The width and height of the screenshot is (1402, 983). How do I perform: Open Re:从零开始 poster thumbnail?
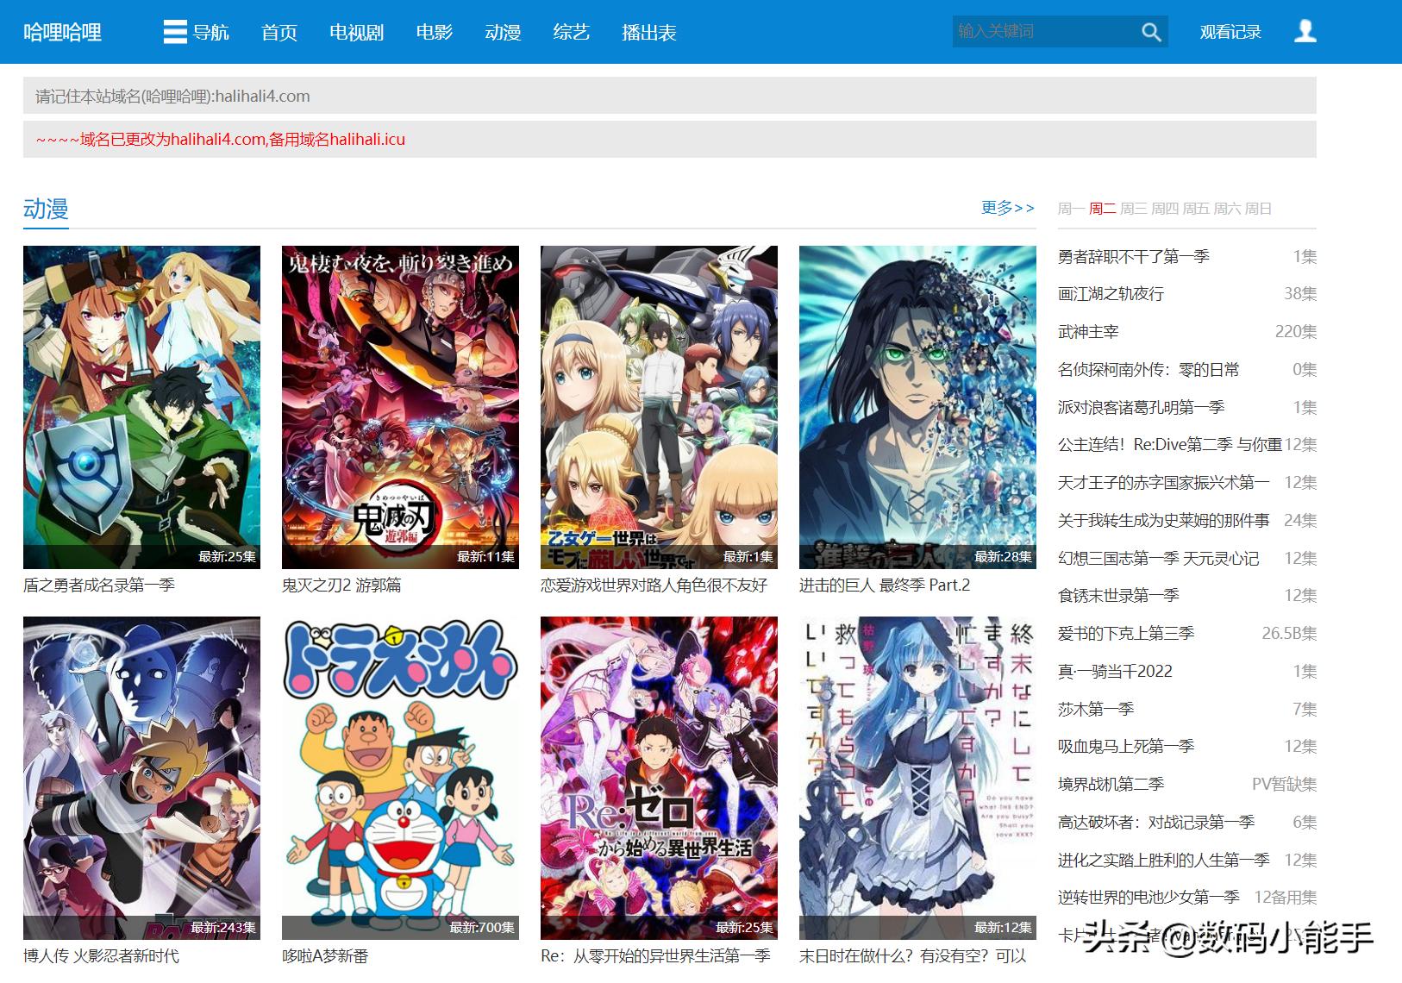(659, 778)
